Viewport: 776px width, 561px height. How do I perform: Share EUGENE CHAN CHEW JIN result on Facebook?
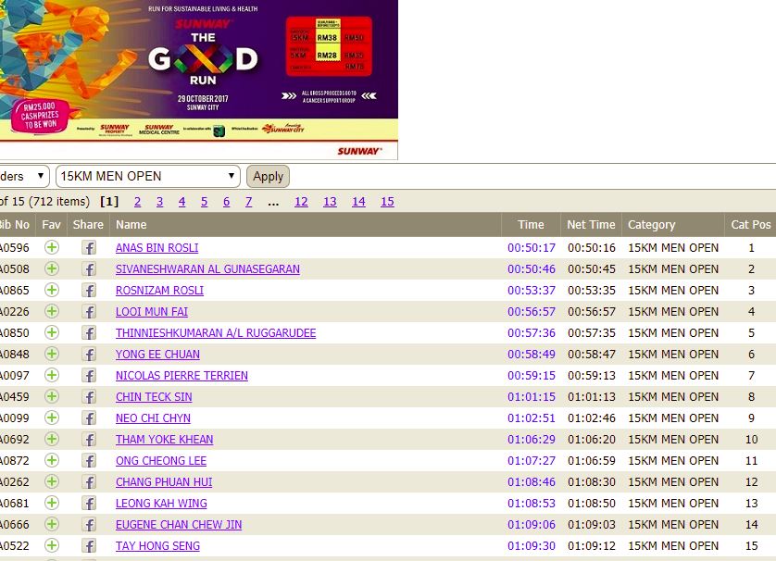89,524
